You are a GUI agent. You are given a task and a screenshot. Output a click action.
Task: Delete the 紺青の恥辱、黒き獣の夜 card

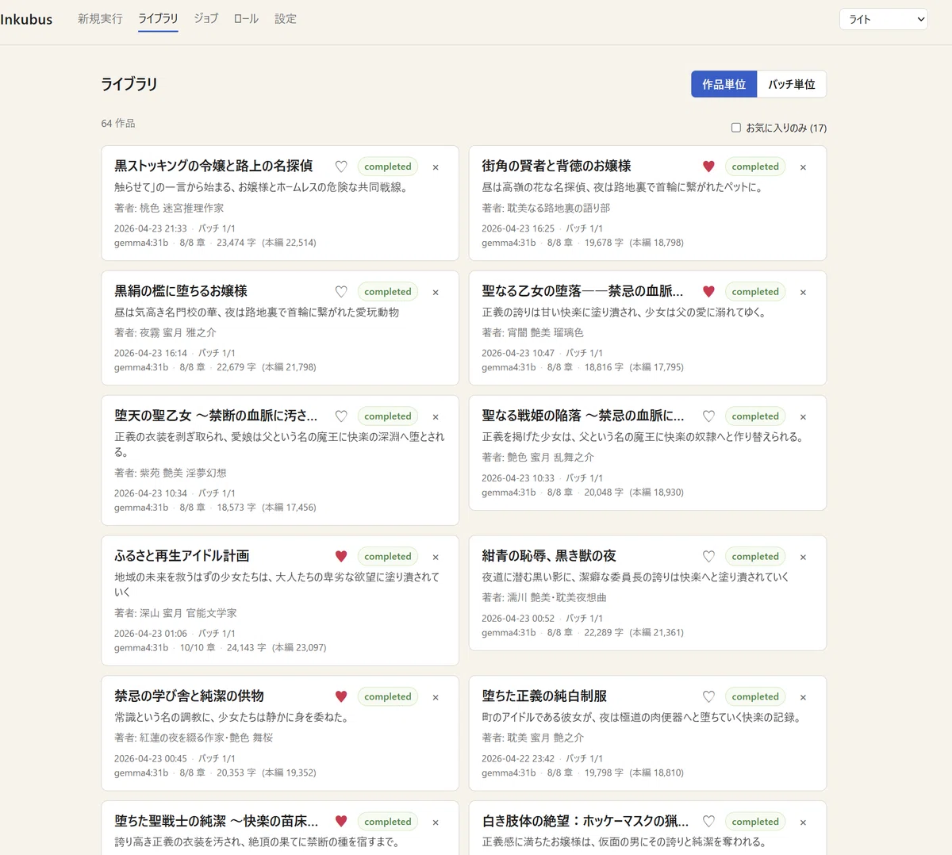803,558
